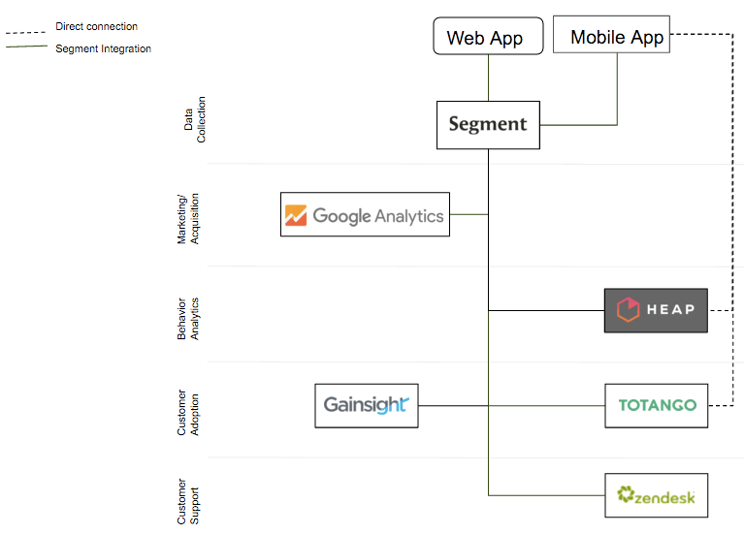Select the Marketing/Acquisition row label
744x534 pixels.
tap(188, 216)
